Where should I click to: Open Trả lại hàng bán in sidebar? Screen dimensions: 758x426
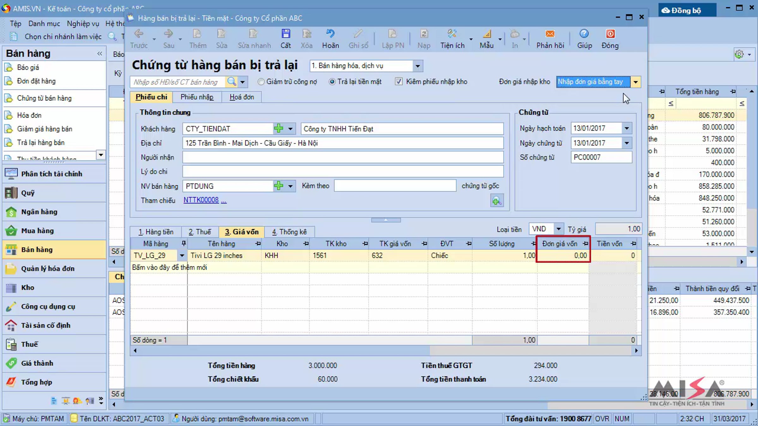(x=41, y=143)
